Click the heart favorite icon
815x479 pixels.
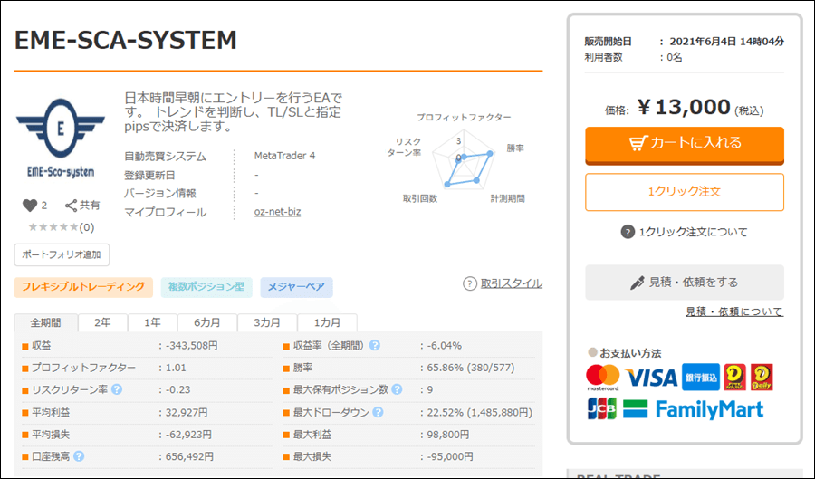click(29, 206)
